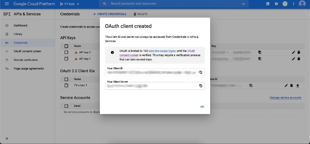Open Cloud Shell terminal icon
The height and width of the screenshot is (144, 310).
coord(268,4)
